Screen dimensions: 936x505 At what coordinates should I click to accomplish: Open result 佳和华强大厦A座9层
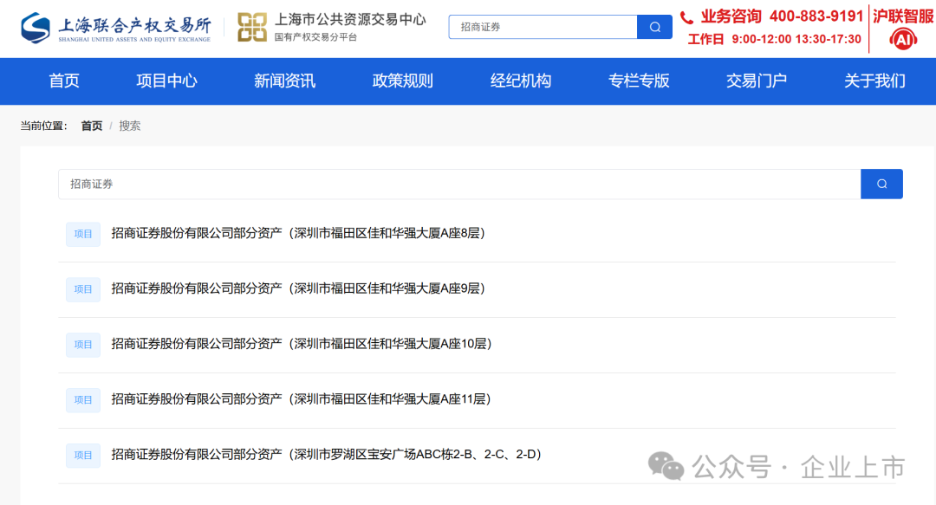click(298, 289)
